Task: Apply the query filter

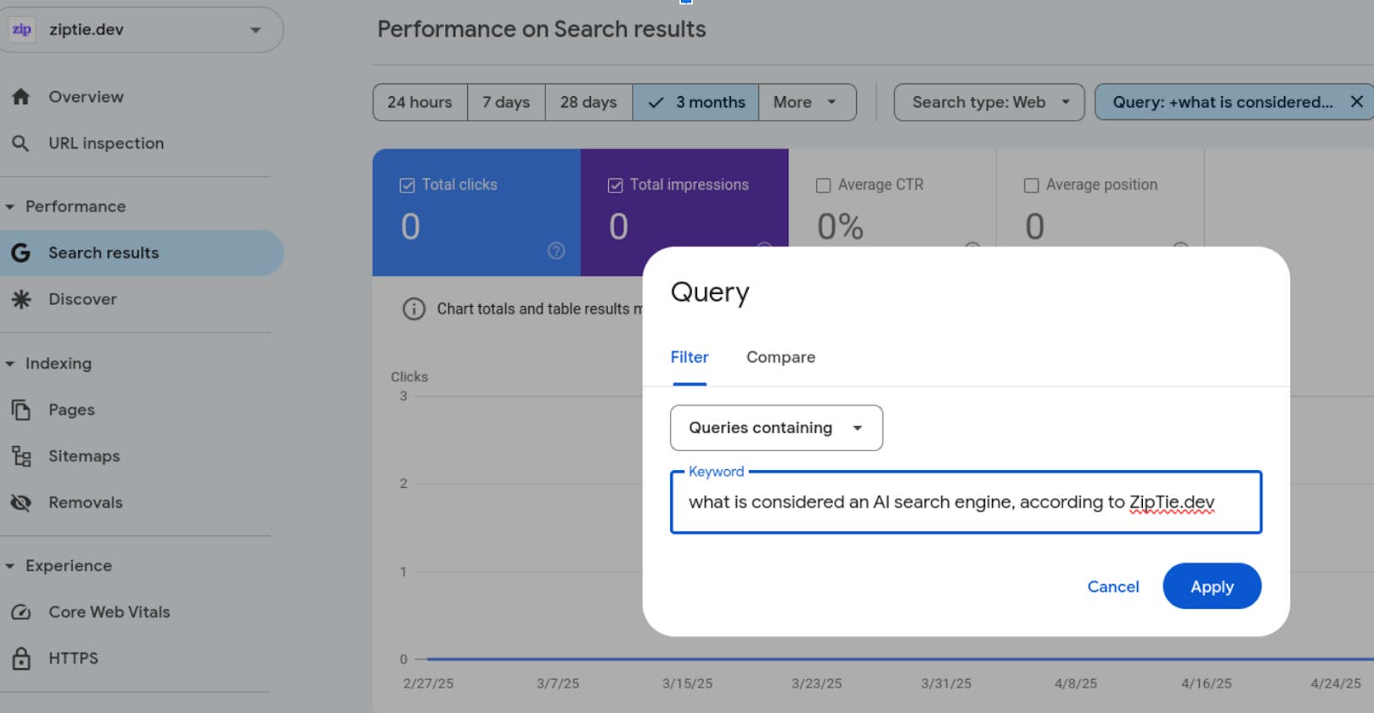Action: (x=1212, y=587)
